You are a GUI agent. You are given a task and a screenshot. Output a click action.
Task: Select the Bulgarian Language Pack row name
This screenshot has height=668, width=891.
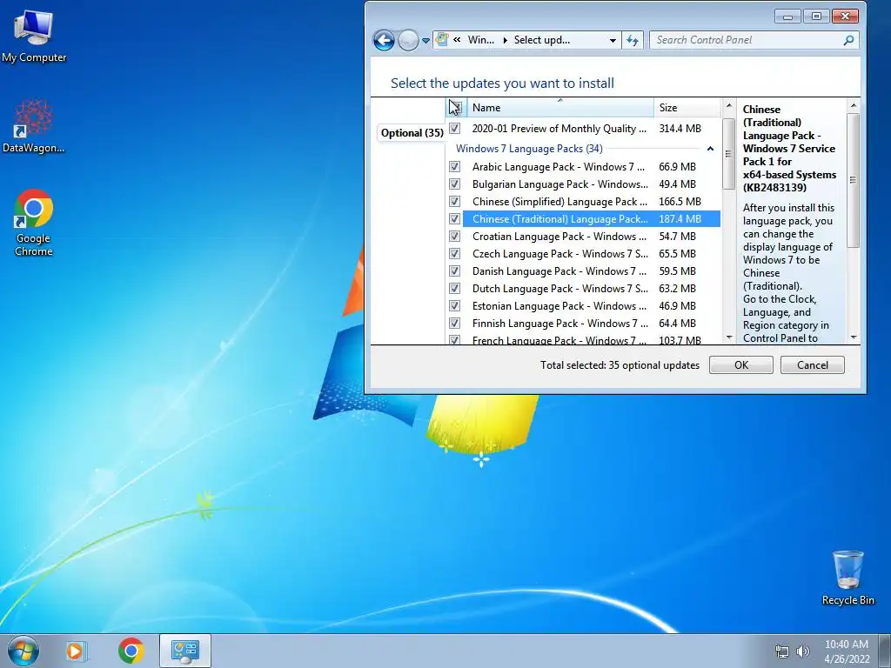point(560,184)
